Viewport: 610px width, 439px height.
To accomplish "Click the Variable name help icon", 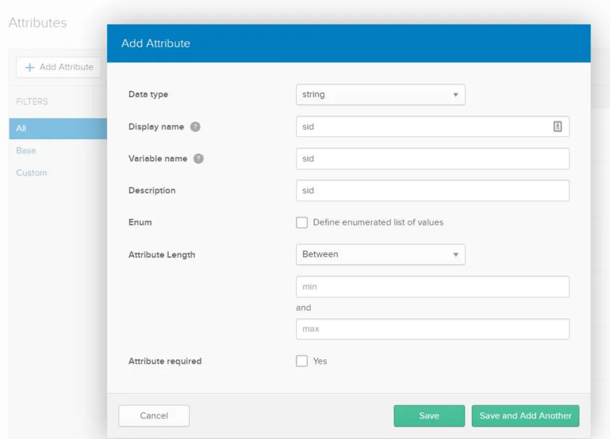I will pyautogui.click(x=199, y=159).
